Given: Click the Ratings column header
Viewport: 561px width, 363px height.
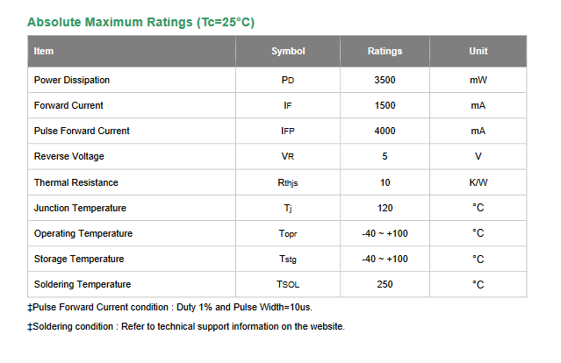Looking at the screenshot, I should [x=385, y=51].
